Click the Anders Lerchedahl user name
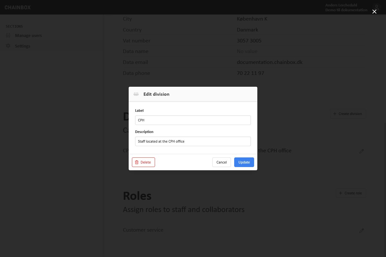386x257 pixels. click(x=341, y=5)
